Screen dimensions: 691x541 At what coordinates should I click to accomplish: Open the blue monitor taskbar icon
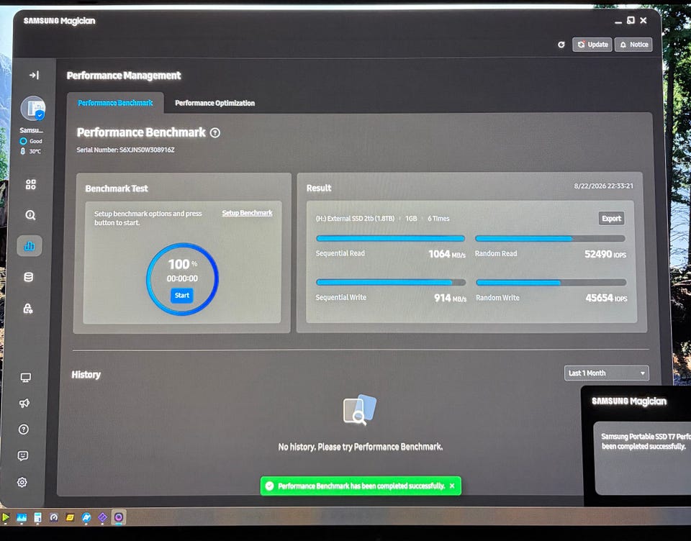(x=22, y=518)
